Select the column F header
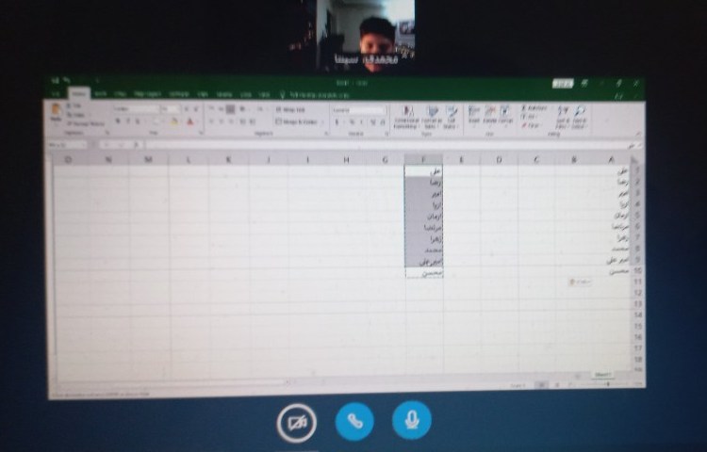 (423, 159)
